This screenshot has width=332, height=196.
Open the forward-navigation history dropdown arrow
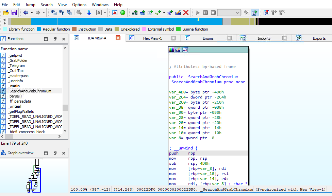click(x=44, y=13)
